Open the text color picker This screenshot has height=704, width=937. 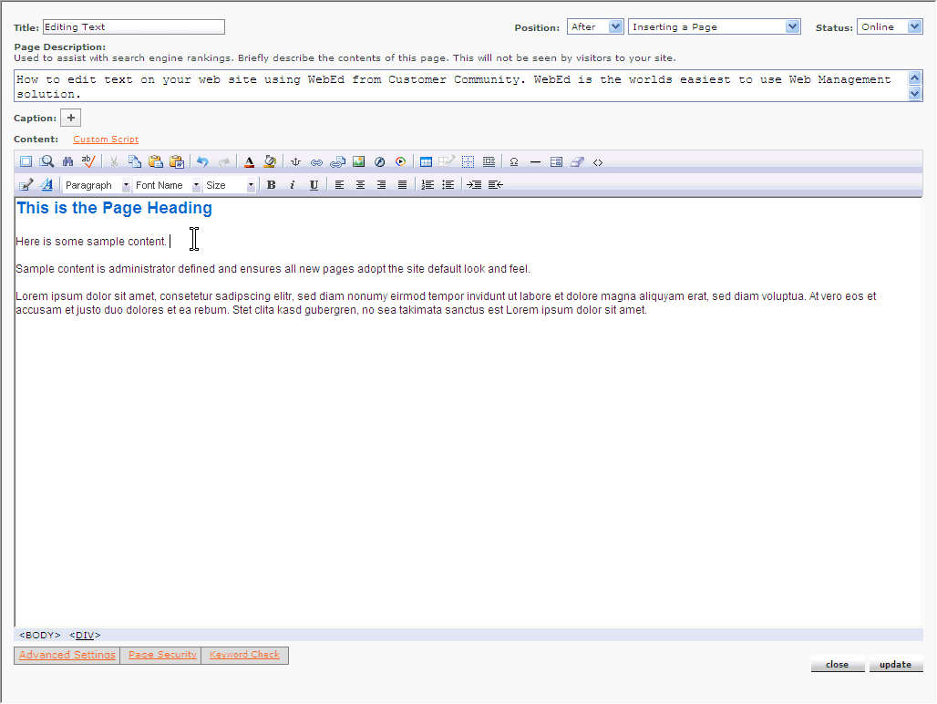(249, 162)
